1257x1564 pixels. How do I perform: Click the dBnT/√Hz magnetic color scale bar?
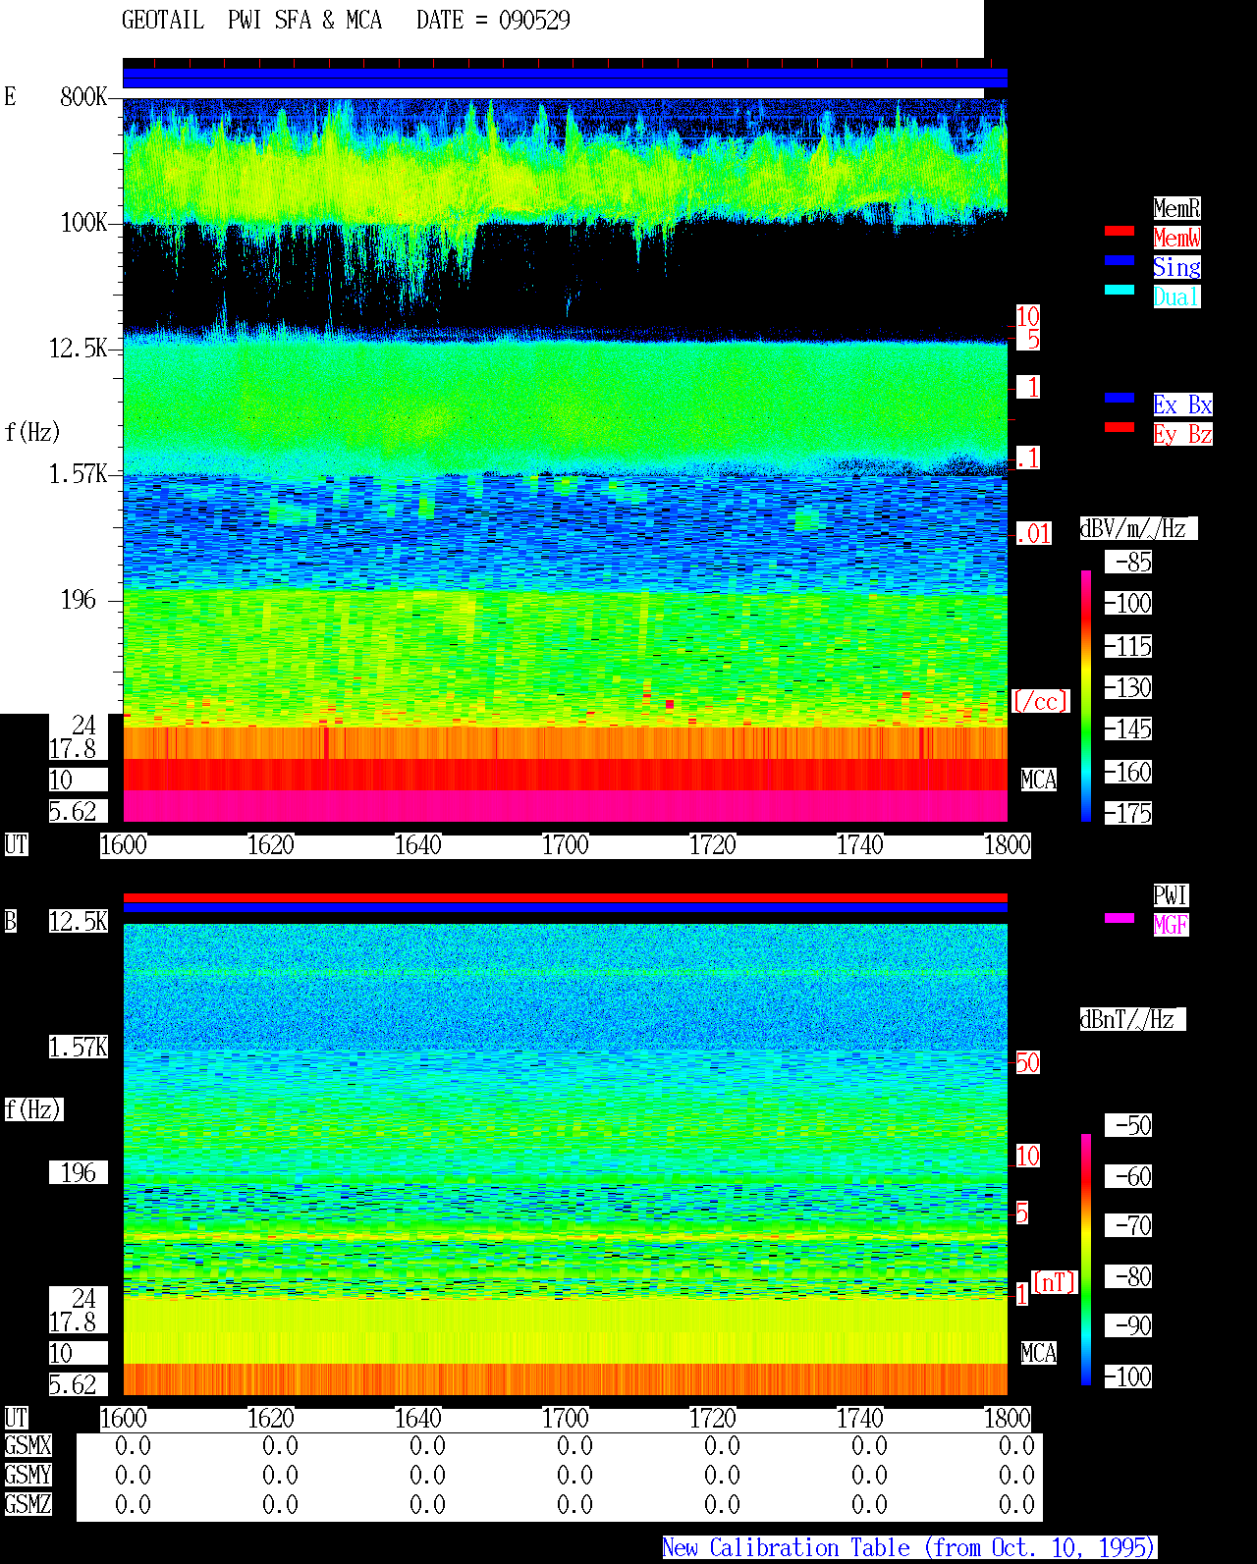tap(1086, 1260)
